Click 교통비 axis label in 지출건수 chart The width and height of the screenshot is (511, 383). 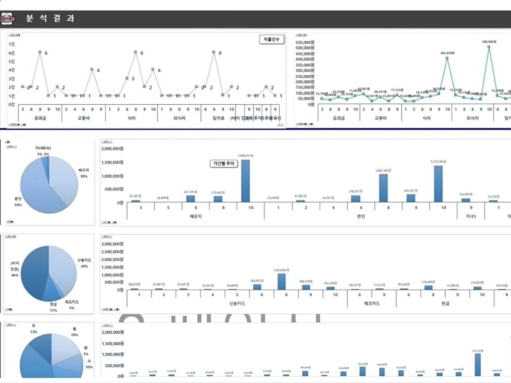point(83,118)
